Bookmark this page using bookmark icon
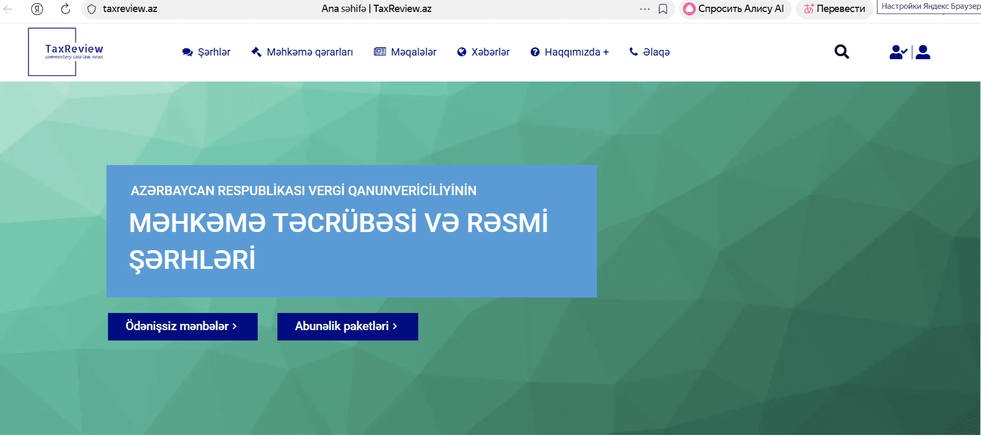Image resolution: width=981 pixels, height=436 pixels. (663, 9)
